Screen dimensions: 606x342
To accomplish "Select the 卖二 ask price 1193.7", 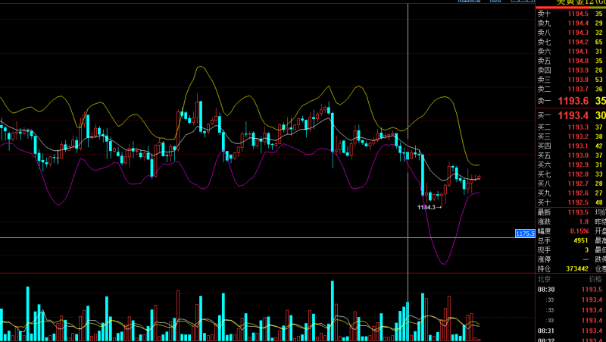I will pos(578,89).
